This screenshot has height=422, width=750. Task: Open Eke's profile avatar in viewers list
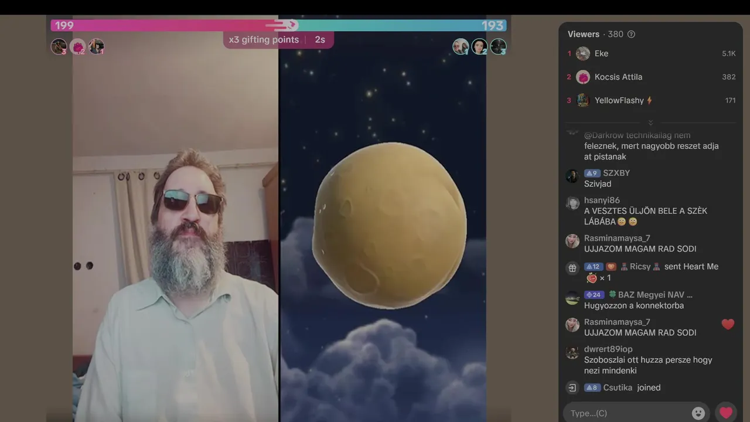click(x=583, y=53)
